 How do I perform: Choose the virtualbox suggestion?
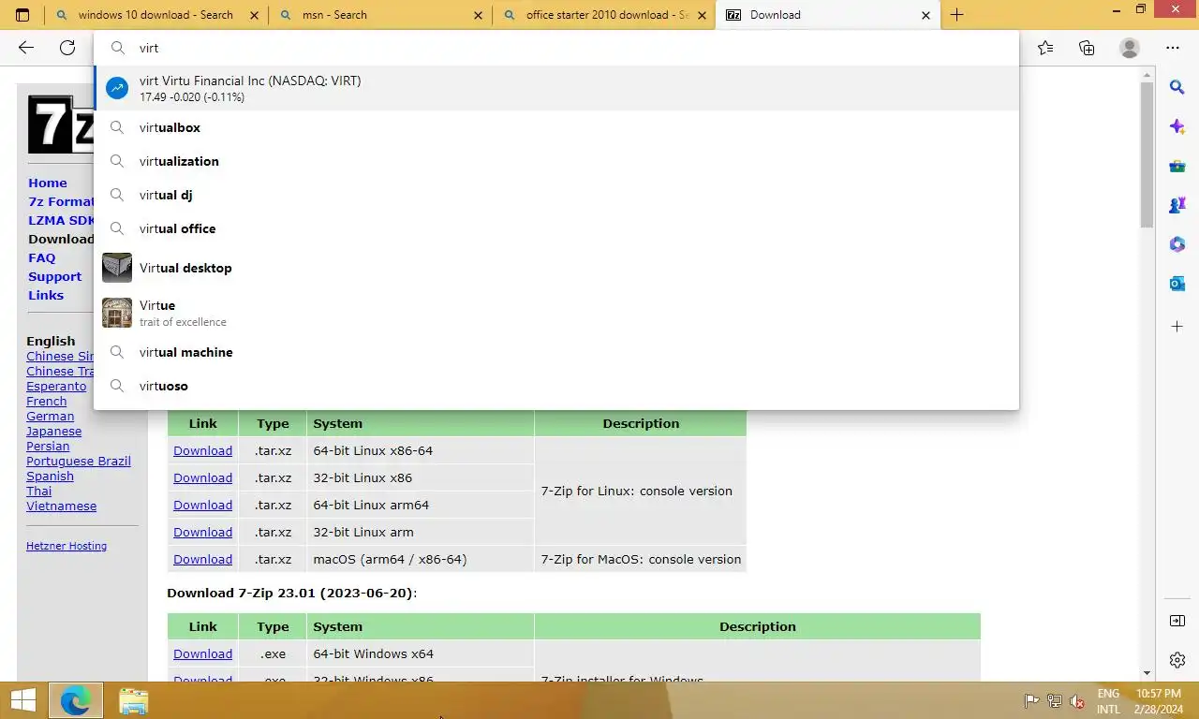(556, 127)
